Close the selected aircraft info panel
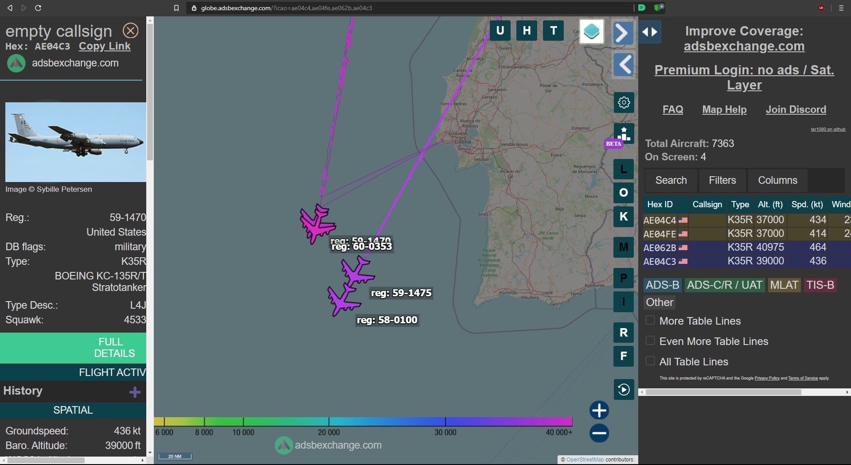 click(x=130, y=31)
